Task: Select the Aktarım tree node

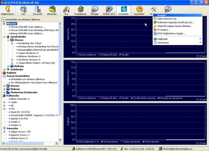Action: tap(11, 24)
